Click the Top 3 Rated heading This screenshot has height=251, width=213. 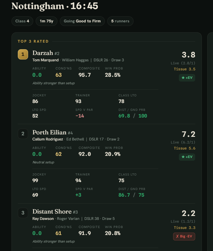[x=33, y=41]
